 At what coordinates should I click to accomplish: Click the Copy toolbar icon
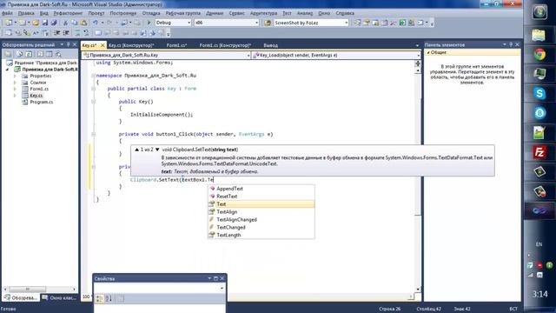click(75, 23)
